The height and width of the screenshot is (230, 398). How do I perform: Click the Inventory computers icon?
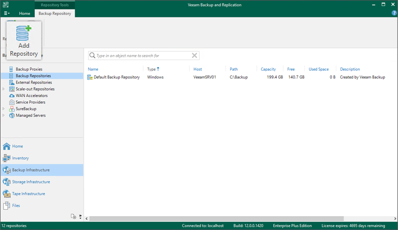tap(6, 158)
